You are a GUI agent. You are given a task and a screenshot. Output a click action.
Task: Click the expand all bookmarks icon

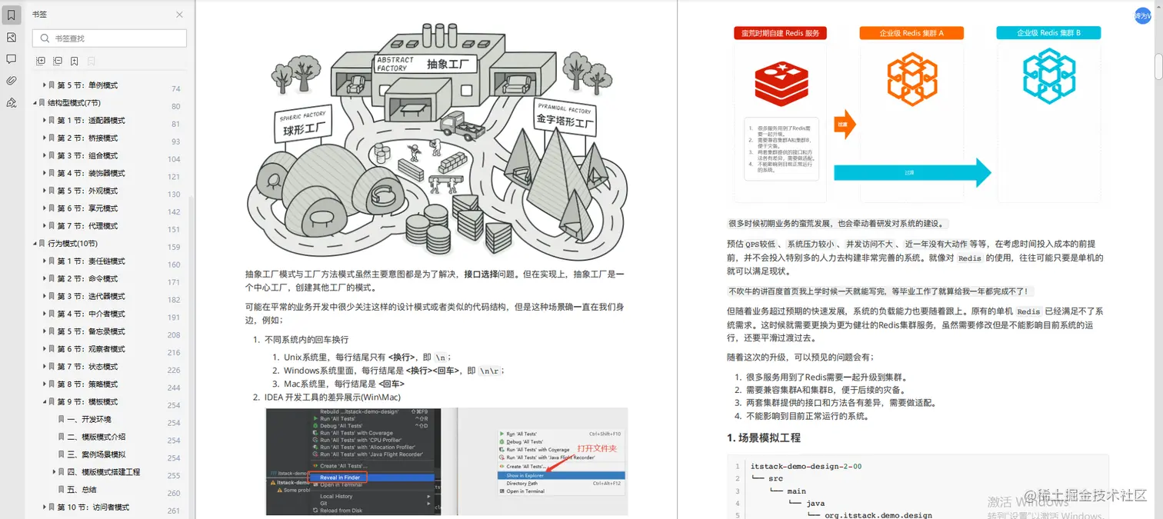(40, 61)
